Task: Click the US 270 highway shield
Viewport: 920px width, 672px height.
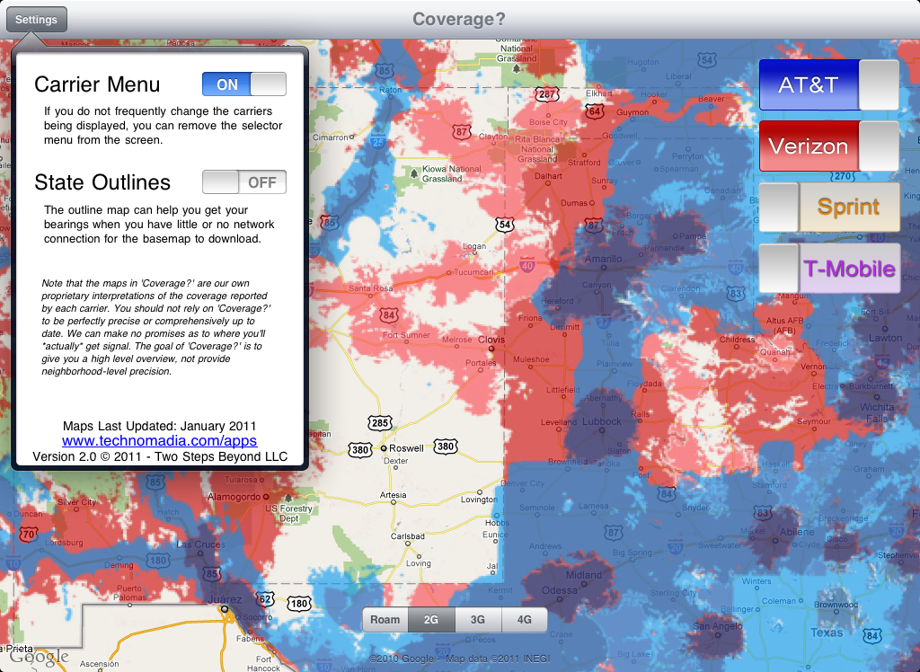Action: pyautogui.click(x=840, y=173)
